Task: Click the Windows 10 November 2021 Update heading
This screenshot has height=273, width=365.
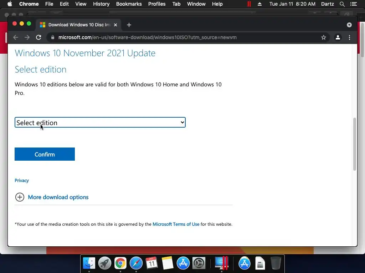Action: click(85, 53)
